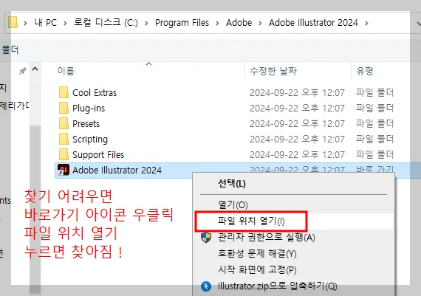This screenshot has width=421, height=296.
Task: Sort by 이름 column header
Action: pos(66,71)
